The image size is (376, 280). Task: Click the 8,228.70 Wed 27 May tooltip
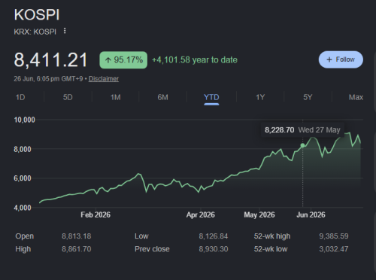[302, 130]
